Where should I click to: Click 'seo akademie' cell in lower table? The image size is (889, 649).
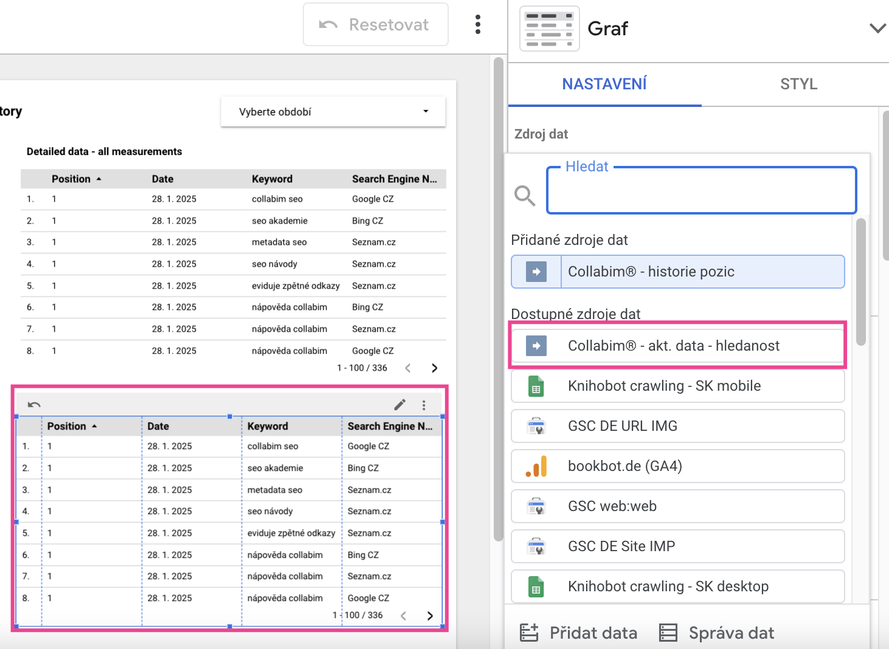pyautogui.click(x=275, y=468)
